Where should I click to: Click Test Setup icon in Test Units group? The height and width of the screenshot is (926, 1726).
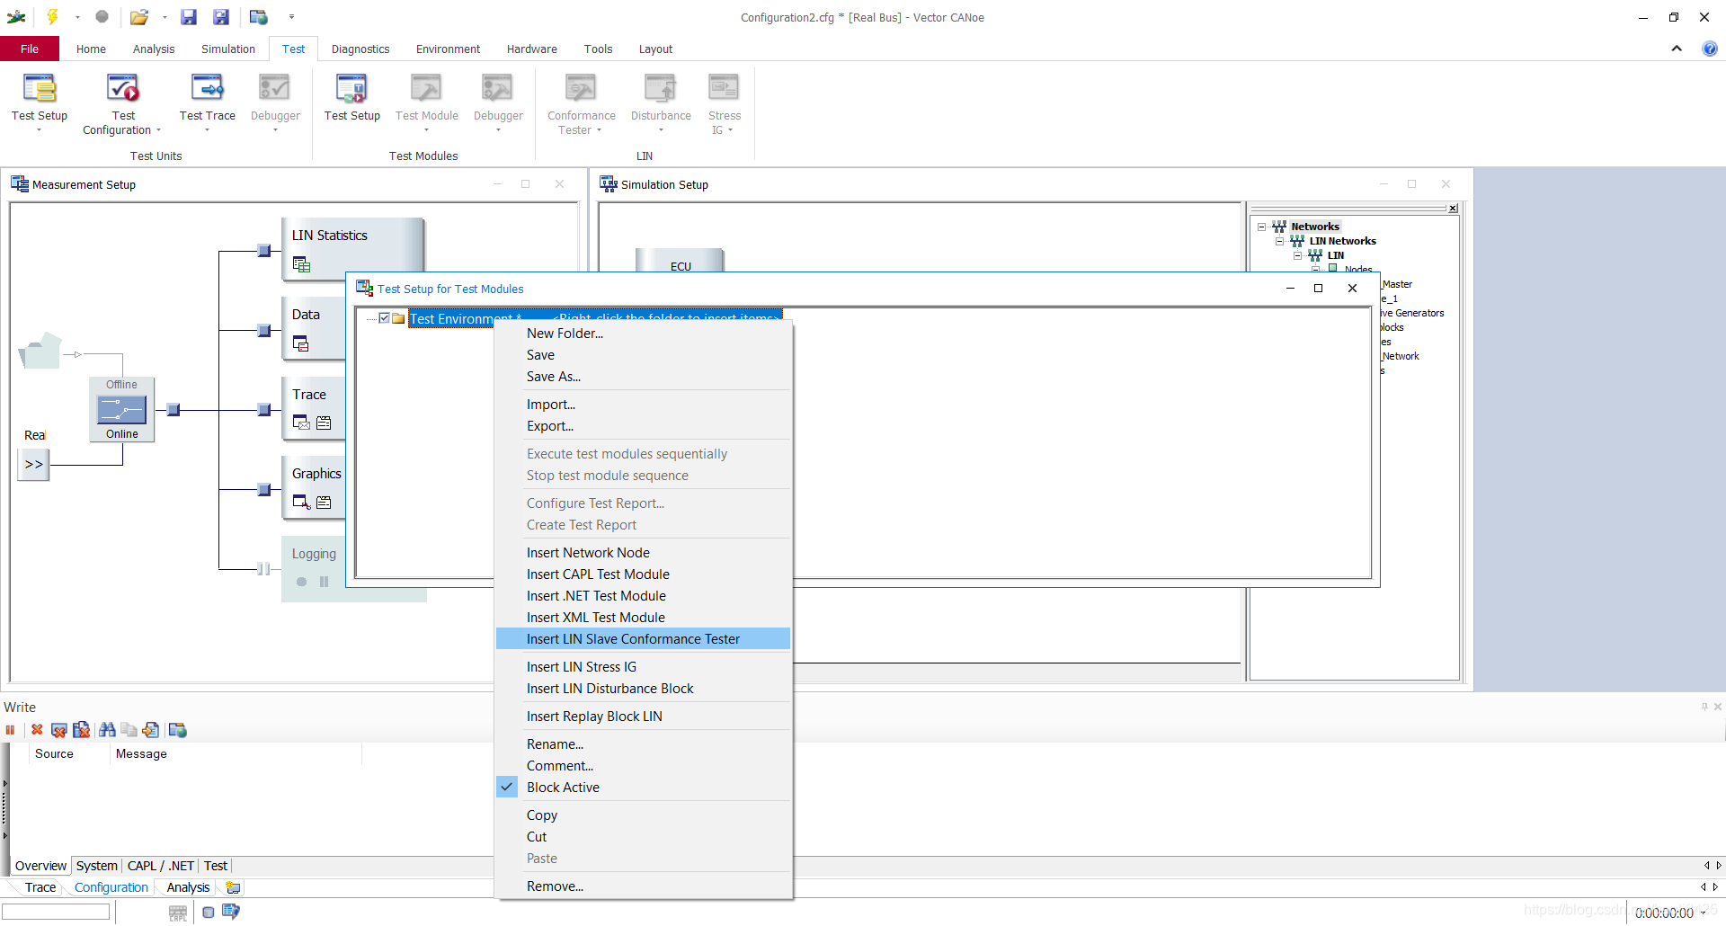point(40,88)
